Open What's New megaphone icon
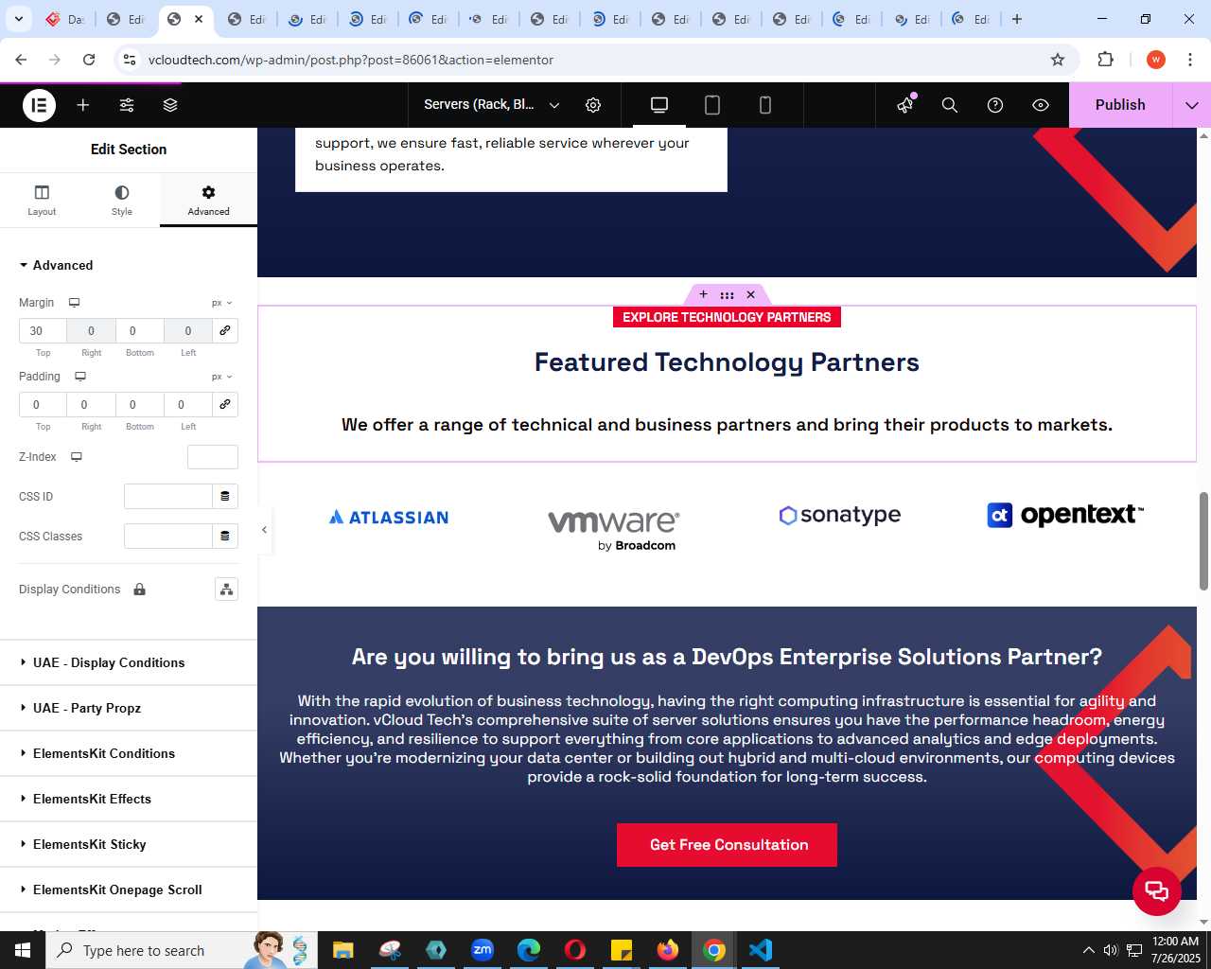The image size is (1211, 969). pos(905,105)
